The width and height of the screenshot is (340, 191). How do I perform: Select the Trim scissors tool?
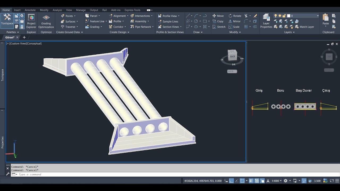(246, 16)
